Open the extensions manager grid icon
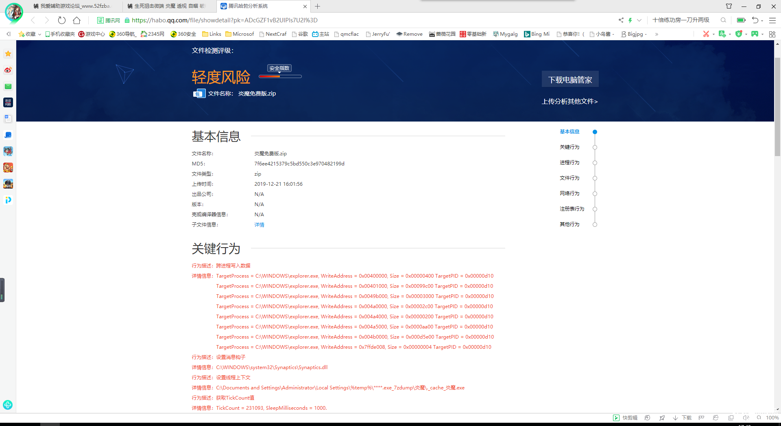The image size is (781, 426). [x=772, y=34]
